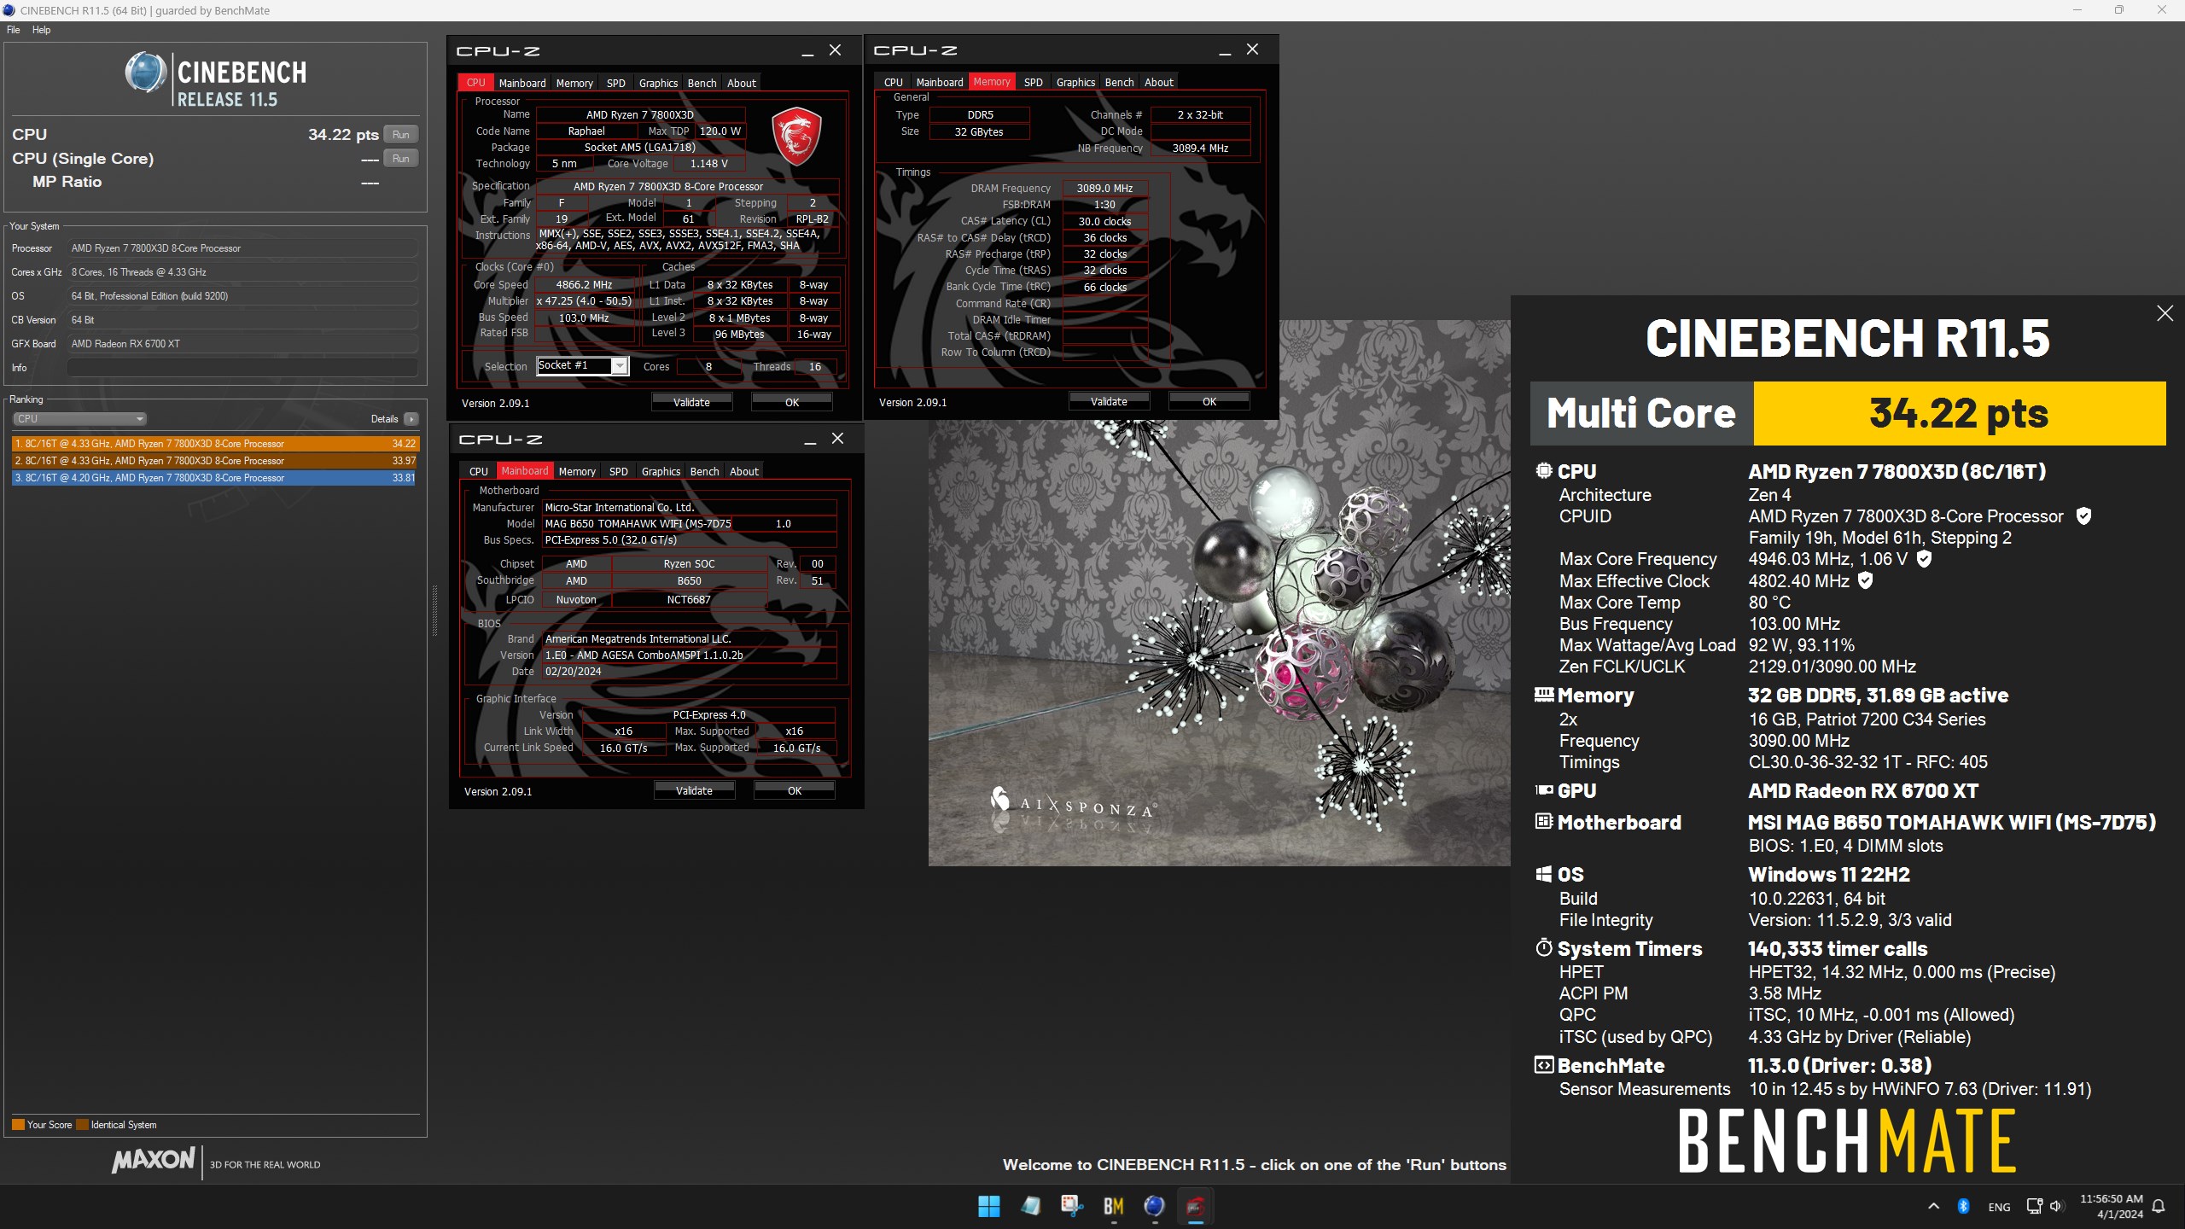Open SPD tab in top-left CPU-Z
The height and width of the screenshot is (1229, 2185).
coord(616,83)
